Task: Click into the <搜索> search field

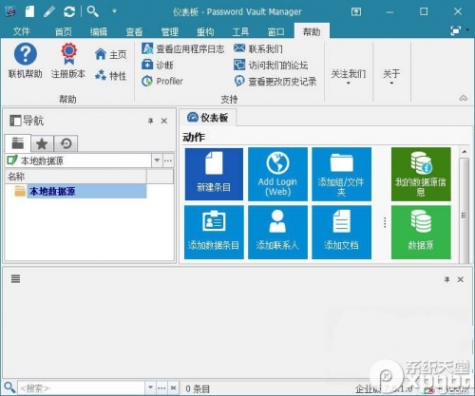Action: tap(82, 387)
